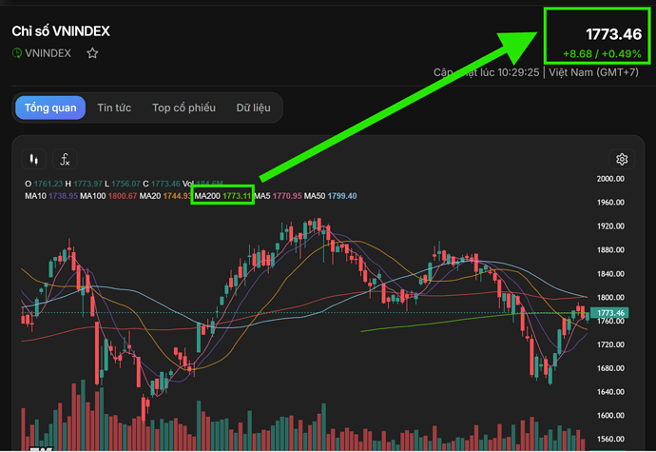This screenshot has width=656, height=452.
Task: Click the 1640.00 price axis label
Action: (610, 392)
